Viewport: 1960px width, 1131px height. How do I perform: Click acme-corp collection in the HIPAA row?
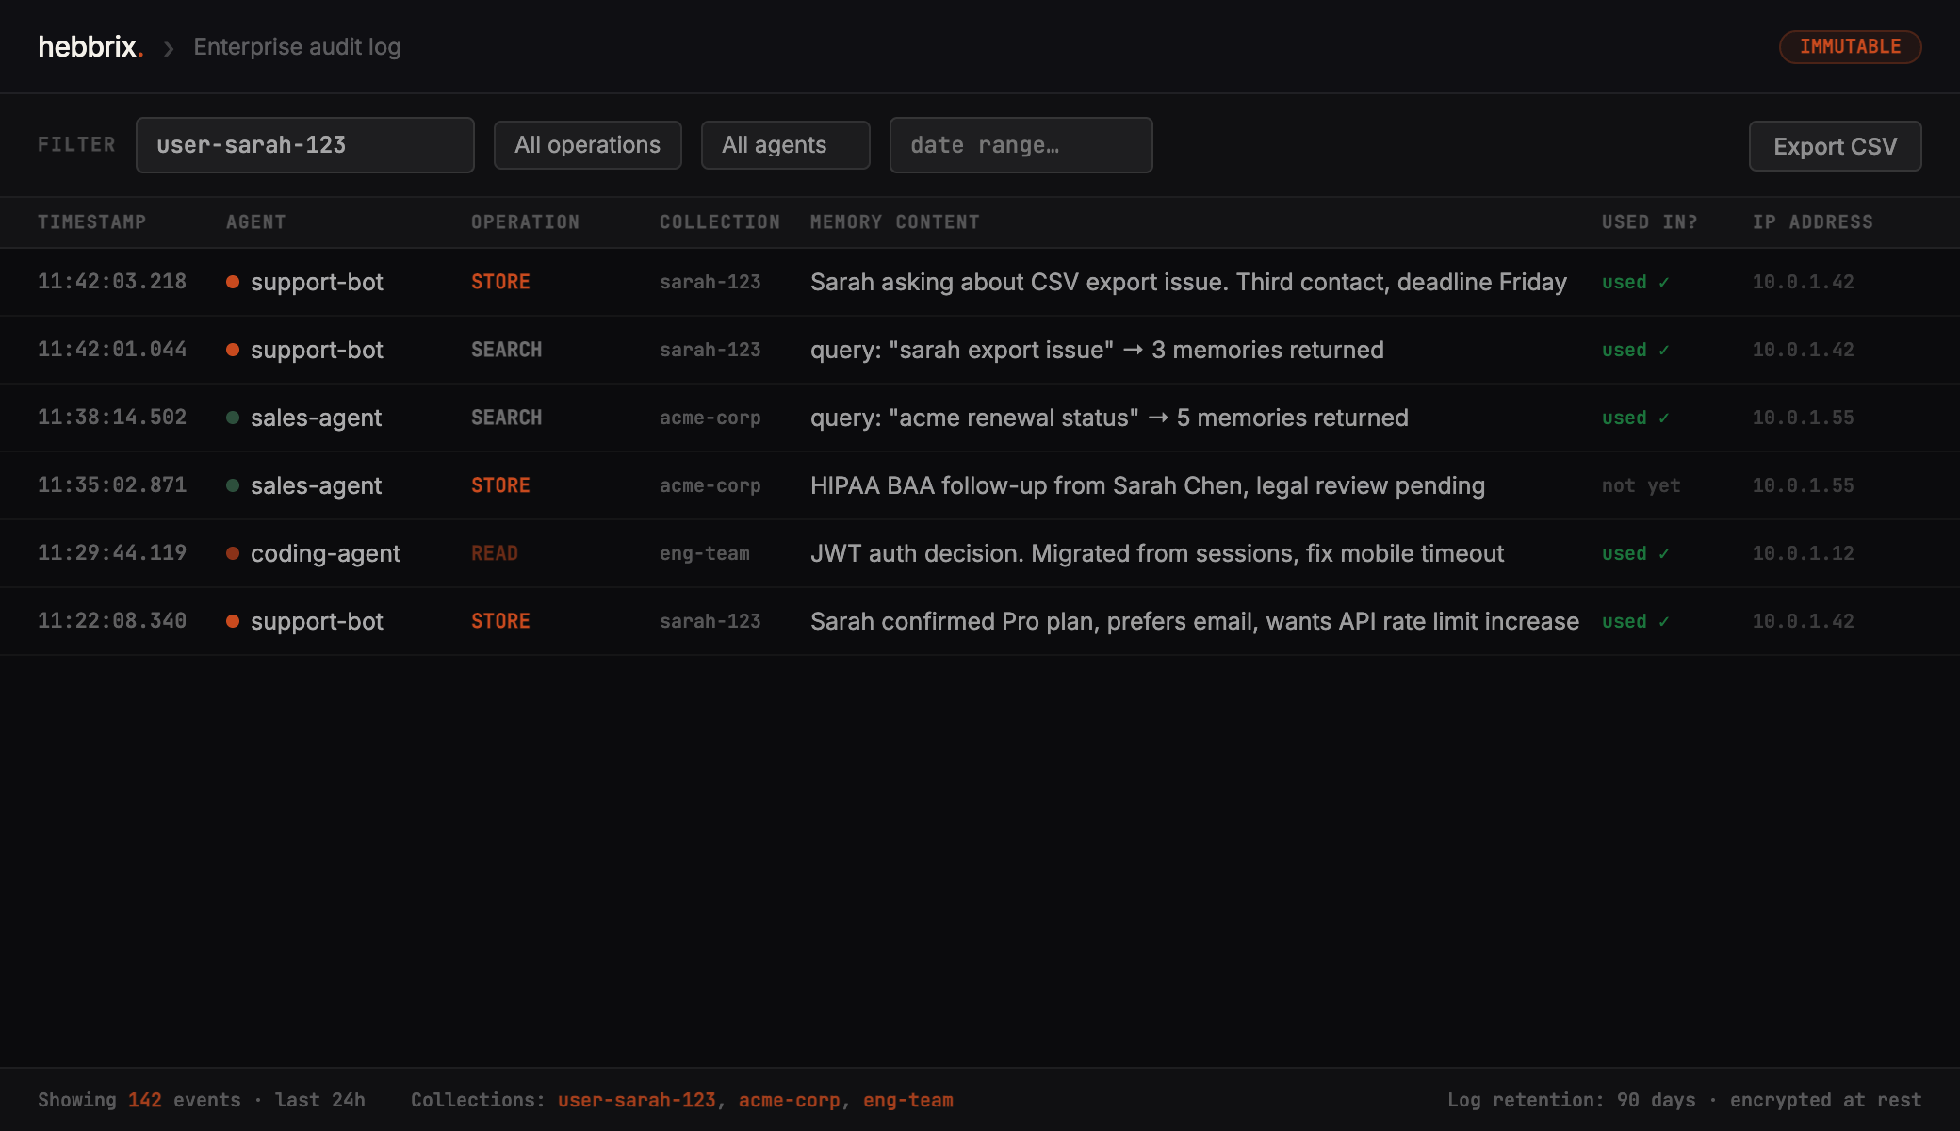click(x=710, y=485)
